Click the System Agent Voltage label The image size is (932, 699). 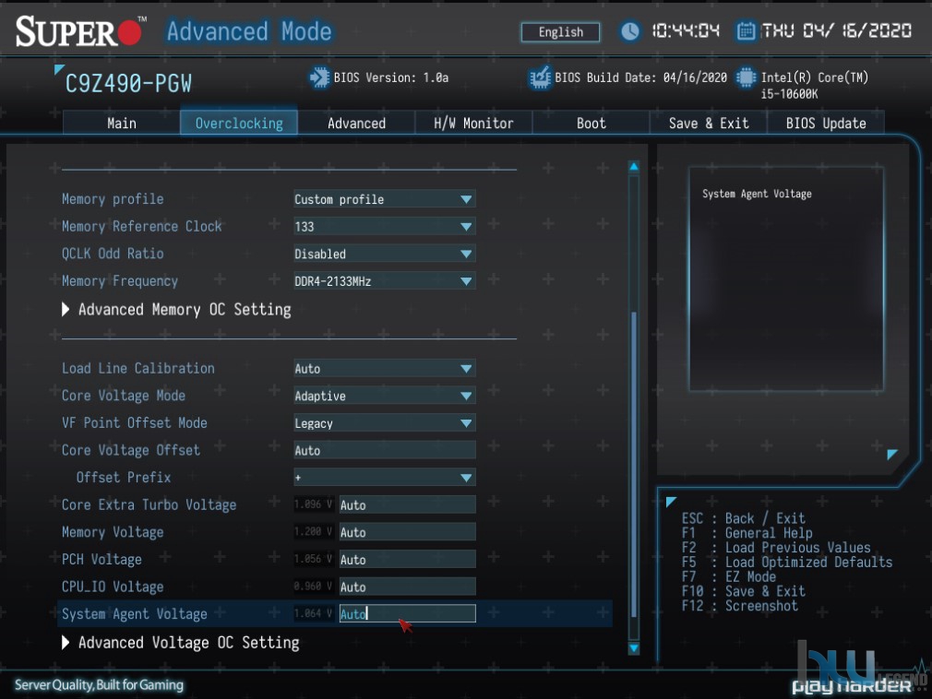coord(135,613)
